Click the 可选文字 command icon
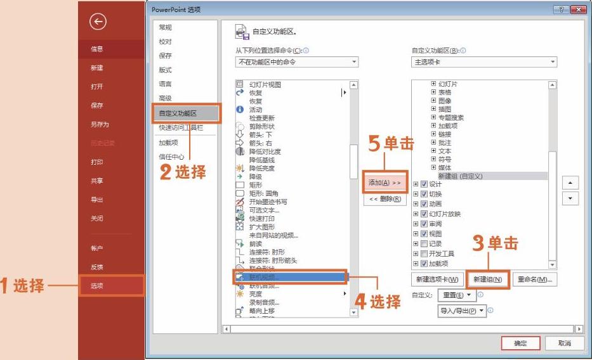This screenshot has width=592, height=360. [240, 210]
